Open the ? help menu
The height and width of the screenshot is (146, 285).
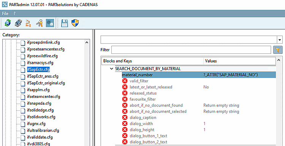point(14,14)
